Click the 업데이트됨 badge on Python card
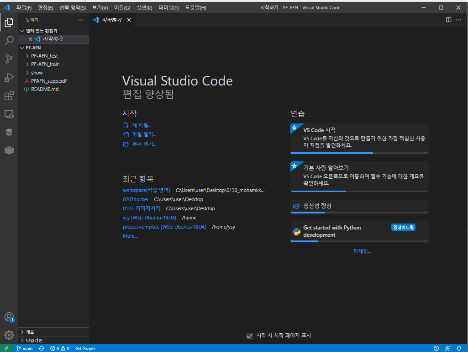Viewport: 468px width, 352px height. point(403,227)
